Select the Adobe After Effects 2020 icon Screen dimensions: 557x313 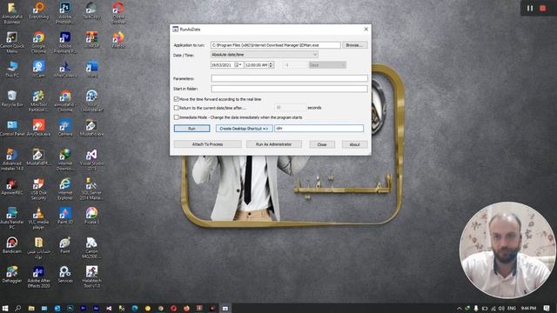[38, 276]
